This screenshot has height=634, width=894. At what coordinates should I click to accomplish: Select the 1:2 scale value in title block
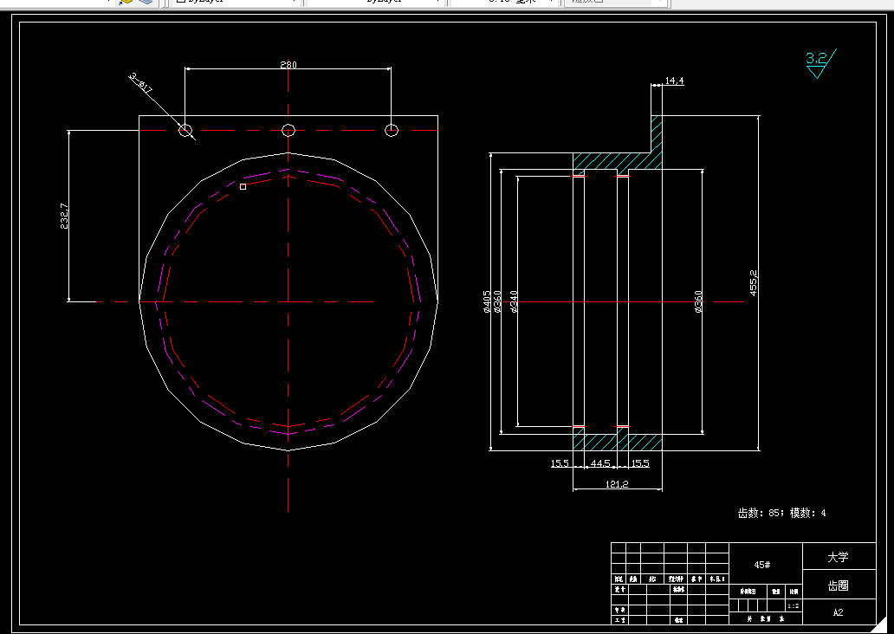click(794, 606)
